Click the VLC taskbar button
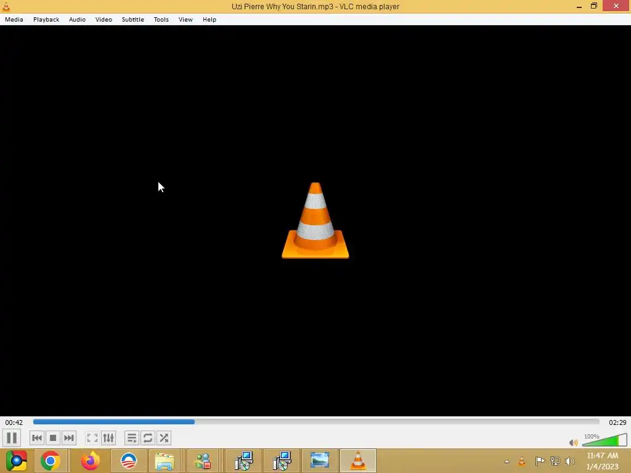The height and width of the screenshot is (473, 631). click(358, 461)
